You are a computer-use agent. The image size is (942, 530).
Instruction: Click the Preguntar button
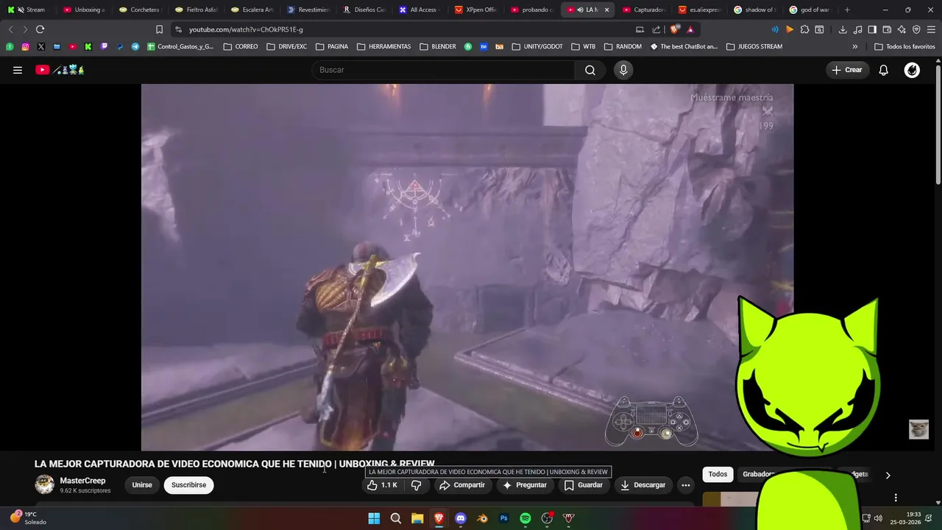click(525, 485)
